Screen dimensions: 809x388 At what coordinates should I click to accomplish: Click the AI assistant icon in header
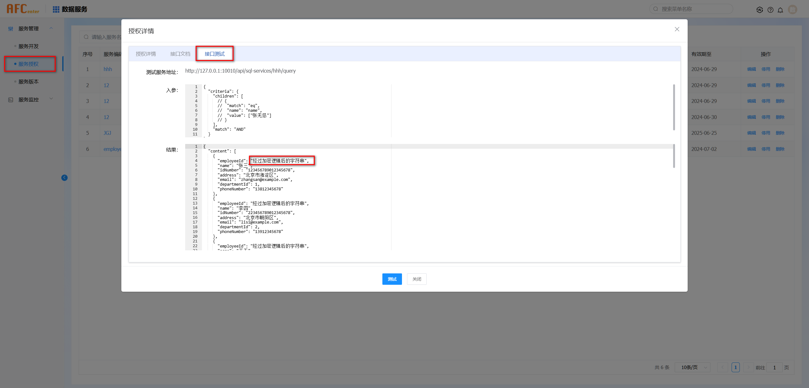[760, 10]
